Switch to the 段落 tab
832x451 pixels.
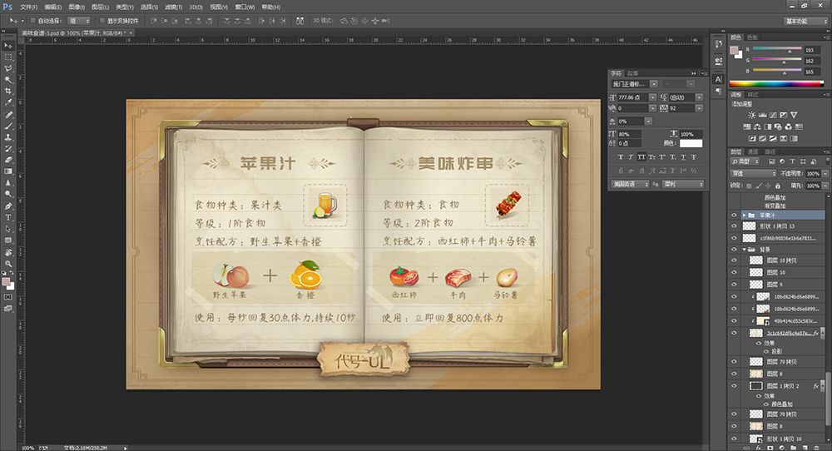(x=633, y=73)
